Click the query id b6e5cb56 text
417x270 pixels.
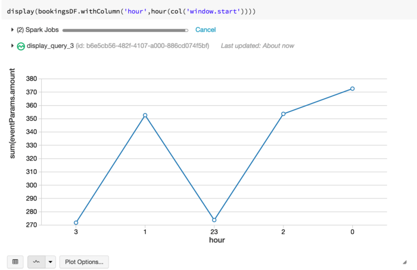tap(143, 46)
